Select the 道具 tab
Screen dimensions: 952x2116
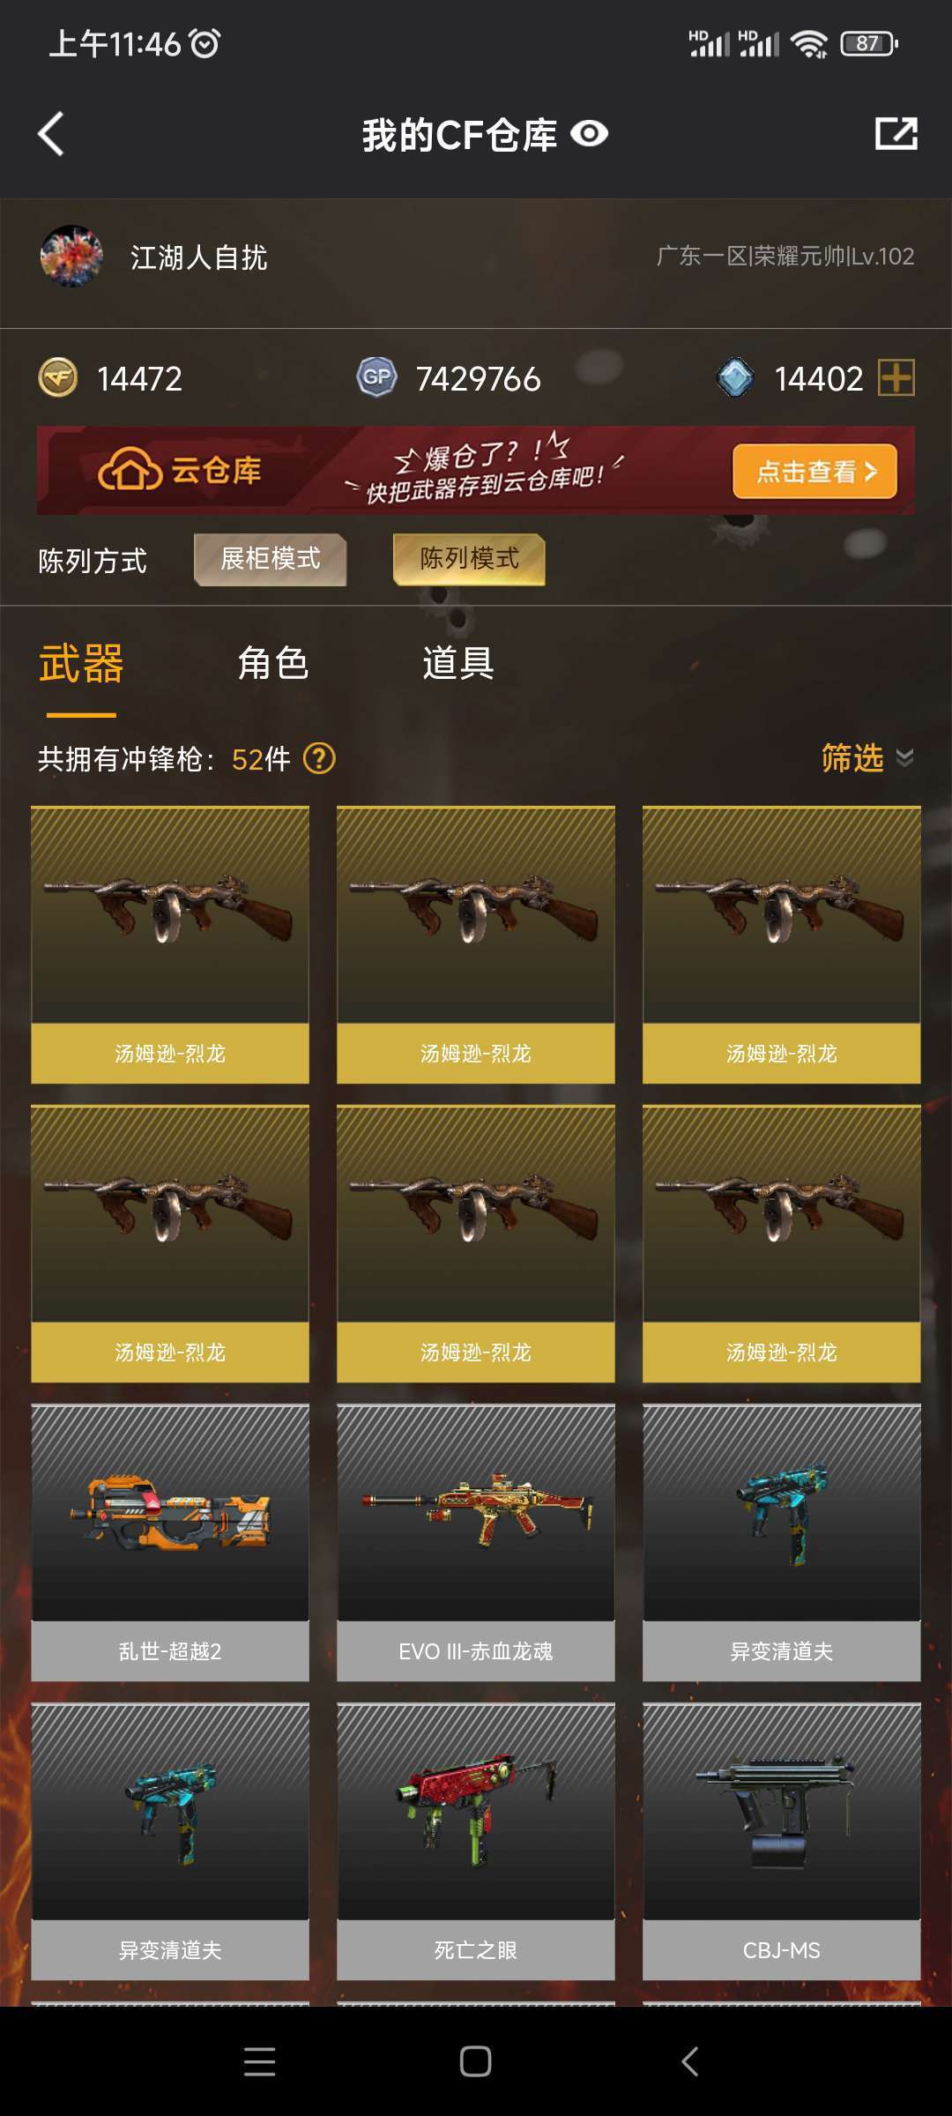pos(458,663)
